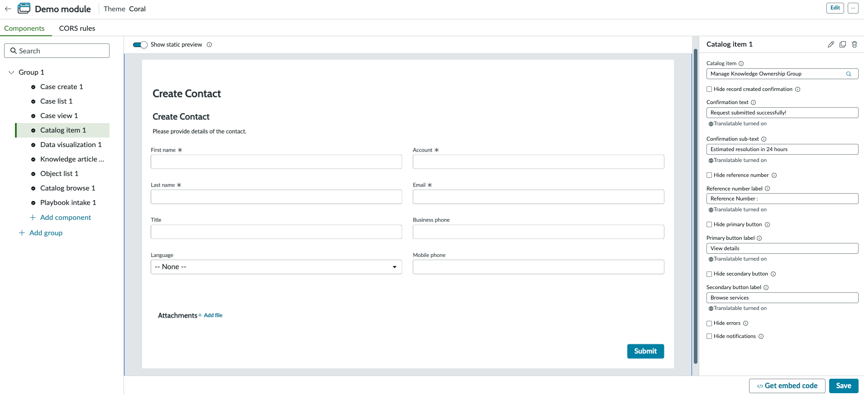The image size is (864, 395).
Task: Click the magnifier icon in the Catalog item field
Action: click(x=849, y=74)
